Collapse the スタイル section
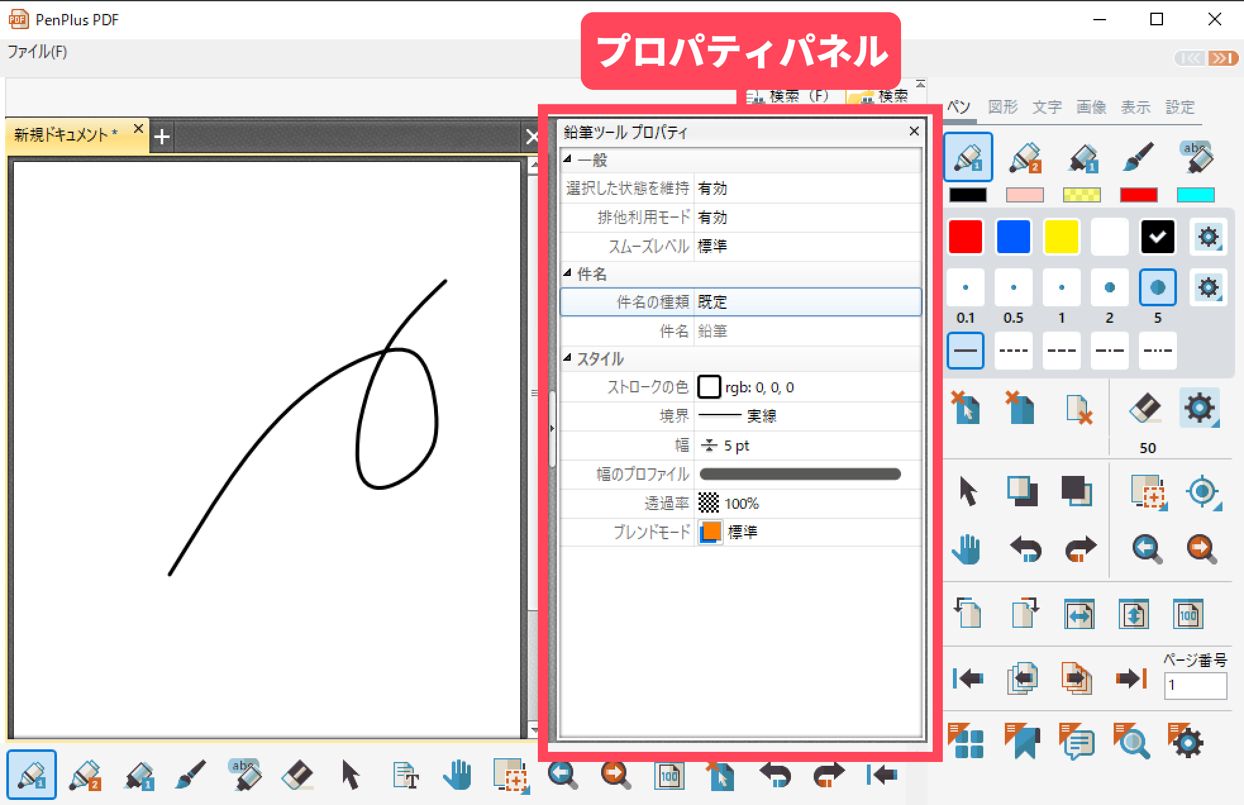The width and height of the screenshot is (1244, 805). pos(568,358)
